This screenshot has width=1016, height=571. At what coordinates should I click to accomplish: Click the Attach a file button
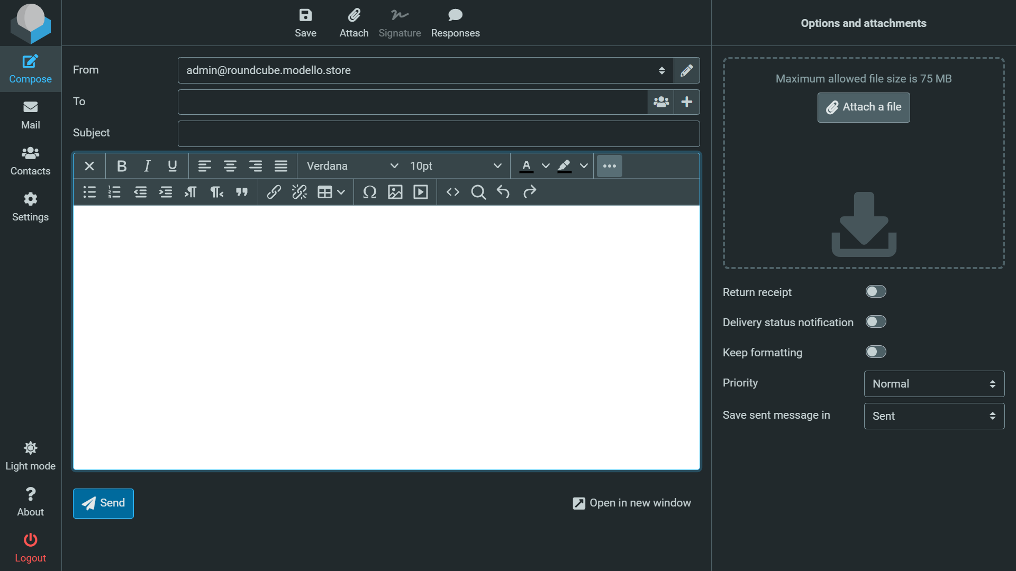[x=864, y=107]
